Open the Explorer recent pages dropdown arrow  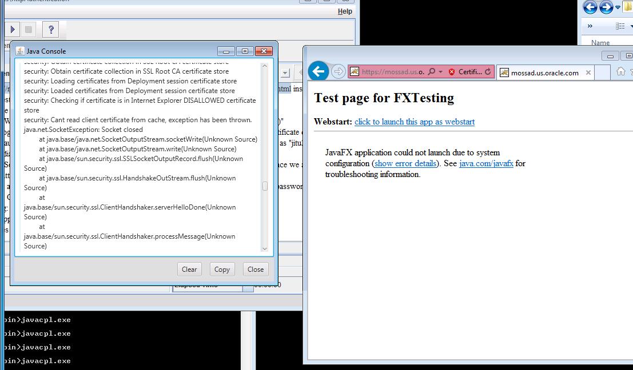point(618,7)
